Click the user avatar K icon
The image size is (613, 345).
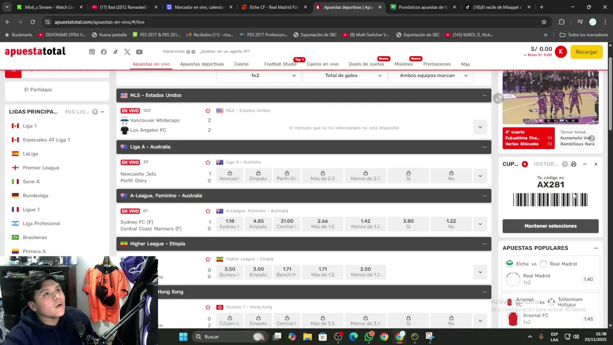pos(561,52)
